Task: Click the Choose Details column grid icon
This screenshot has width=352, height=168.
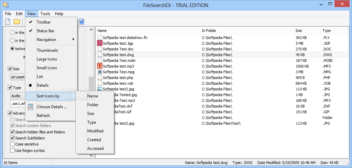Action: click(x=31, y=107)
